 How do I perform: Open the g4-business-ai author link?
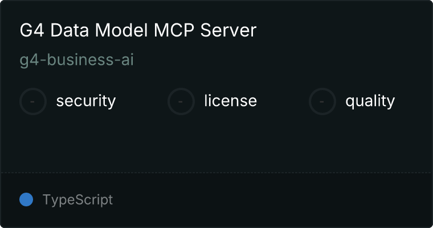(x=77, y=60)
